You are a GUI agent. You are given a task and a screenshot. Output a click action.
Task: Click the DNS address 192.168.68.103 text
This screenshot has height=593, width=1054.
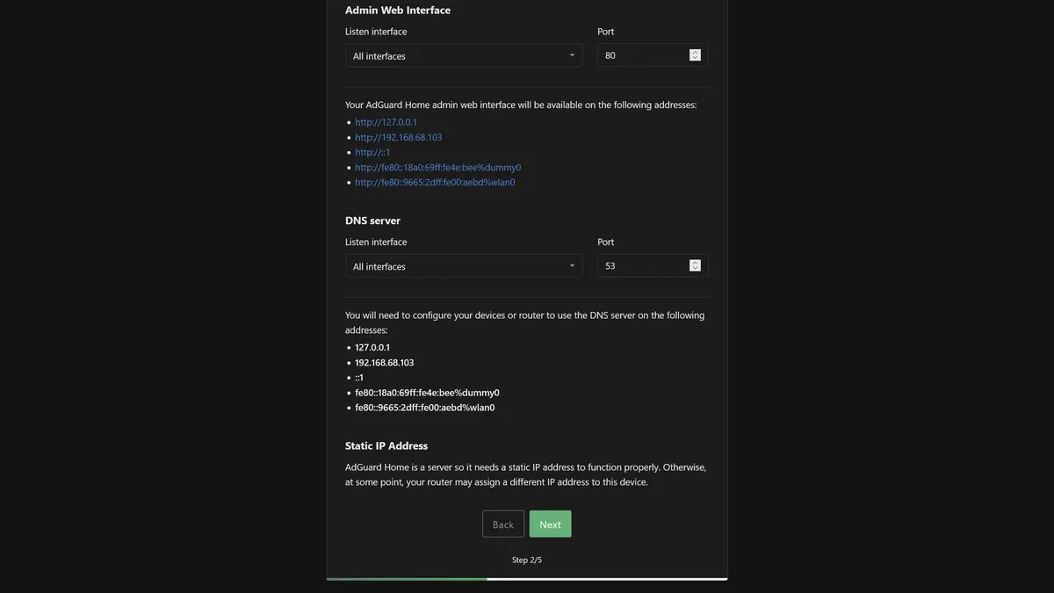coord(385,362)
